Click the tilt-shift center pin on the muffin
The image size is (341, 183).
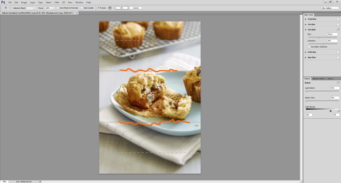click(150, 97)
